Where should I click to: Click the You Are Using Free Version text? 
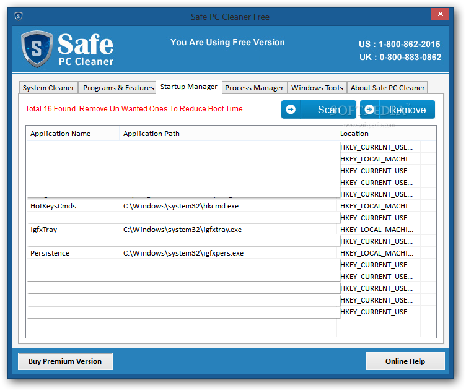[227, 42]
